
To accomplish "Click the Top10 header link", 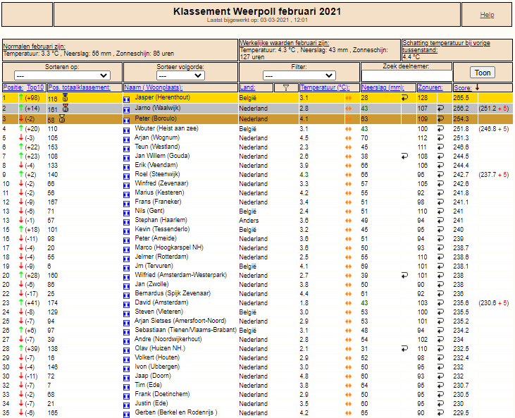I will [x=35, y=87].
